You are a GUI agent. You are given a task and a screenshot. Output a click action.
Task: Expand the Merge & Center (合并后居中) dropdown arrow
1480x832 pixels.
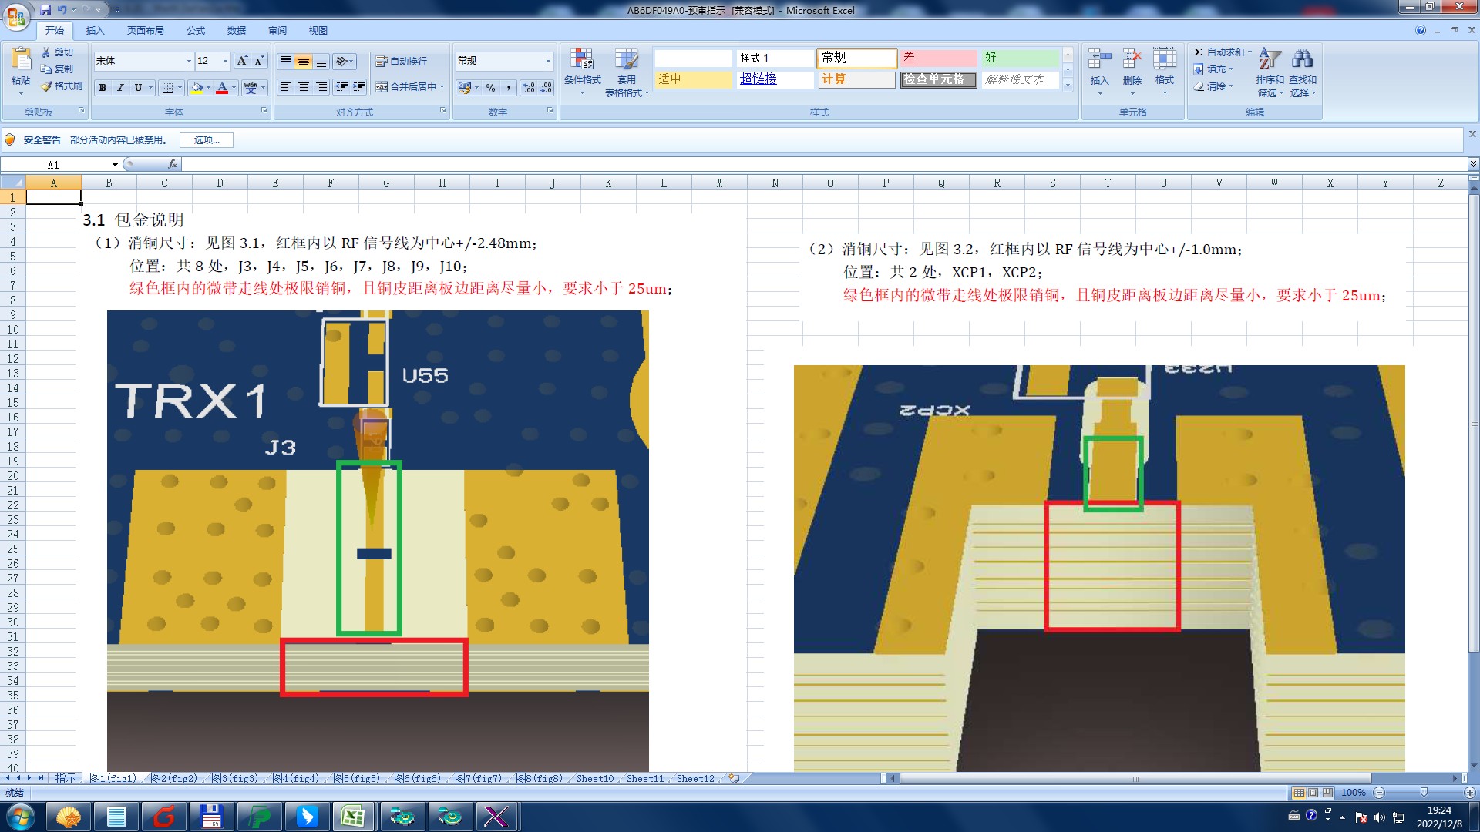[442, 87]
